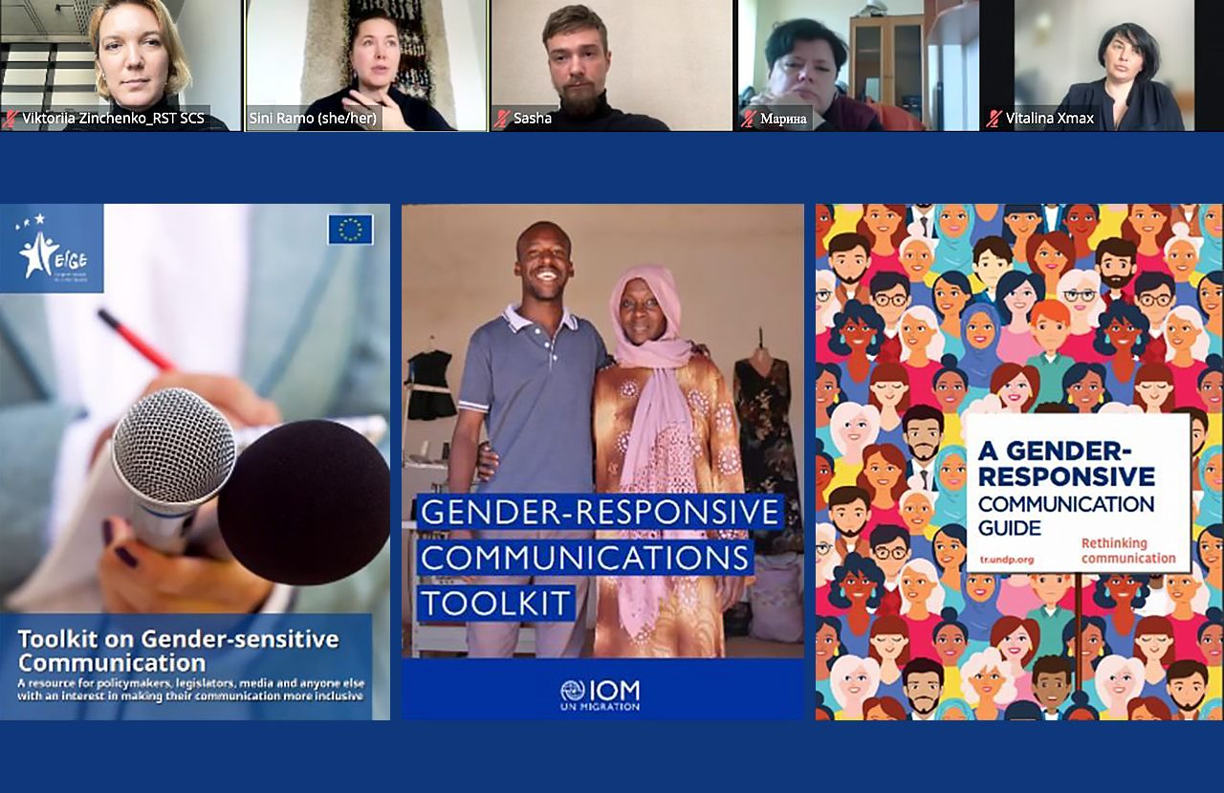Click the crossed-out mic icon beside Sasha
The height and width of the screenshot is (793, 1224).
[500, 119]
